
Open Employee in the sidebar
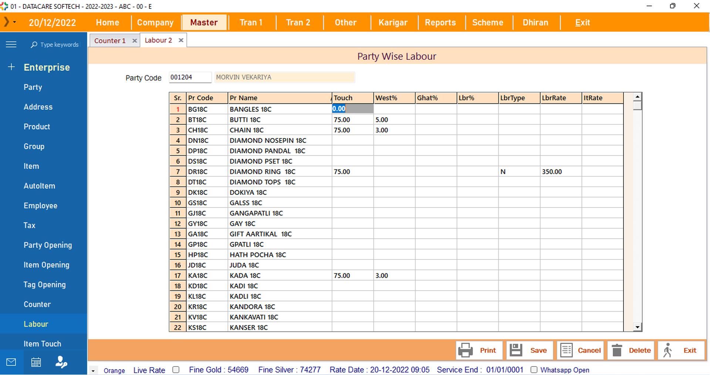(40, 206)
